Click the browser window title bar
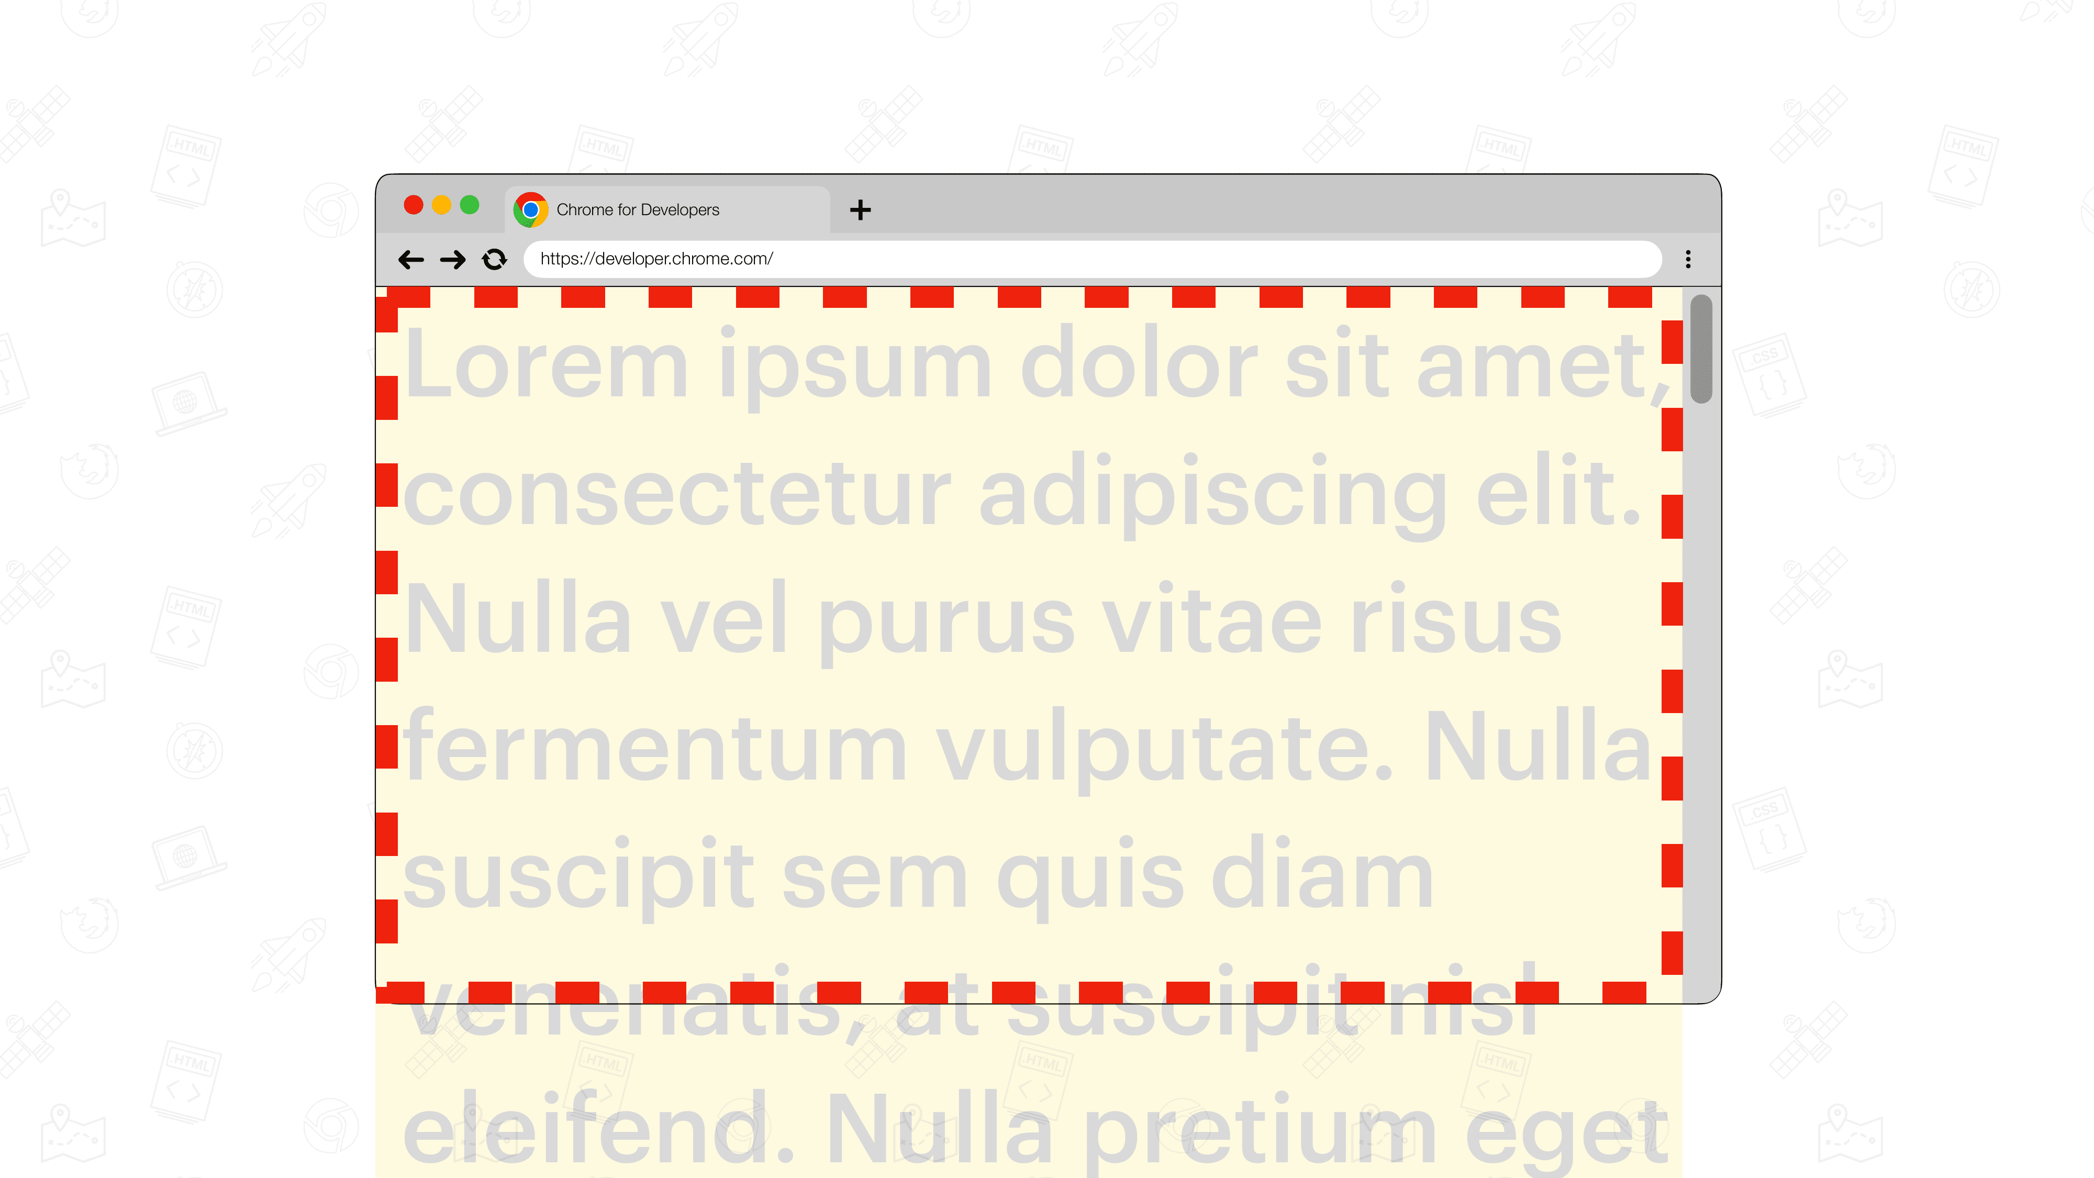Image resolution: width=2094 pixels, height=1178 pixels. pos(1047,208)
